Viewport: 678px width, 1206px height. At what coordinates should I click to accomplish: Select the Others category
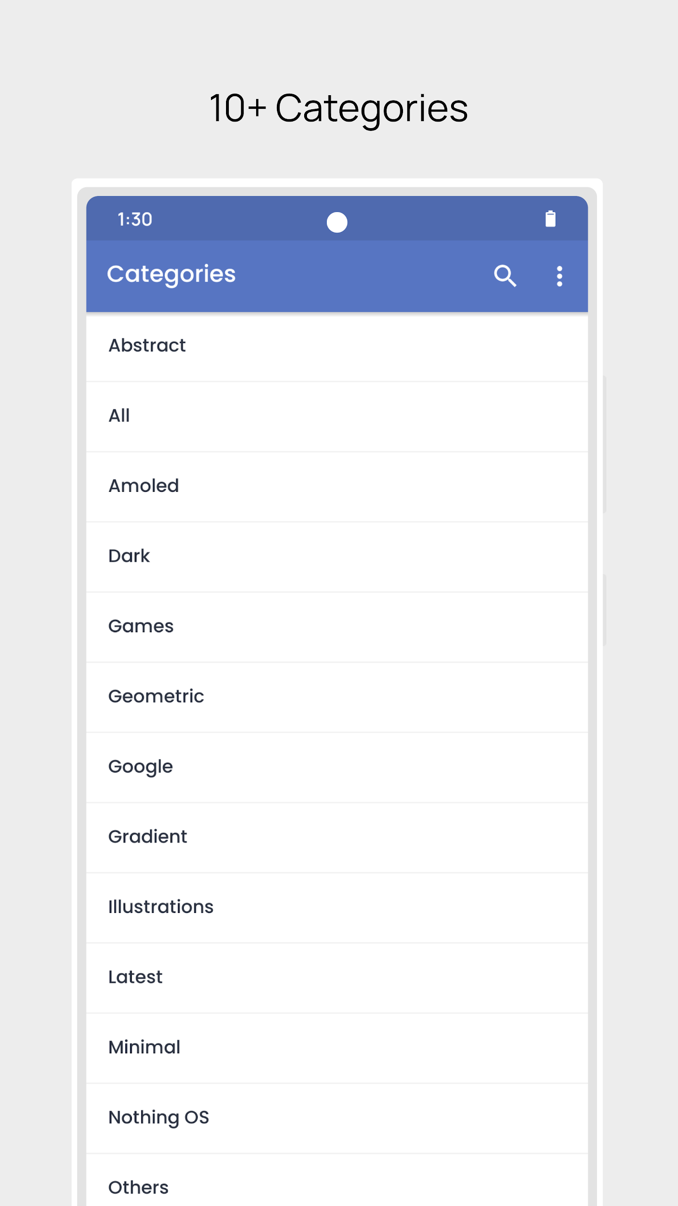point(337,1180)
